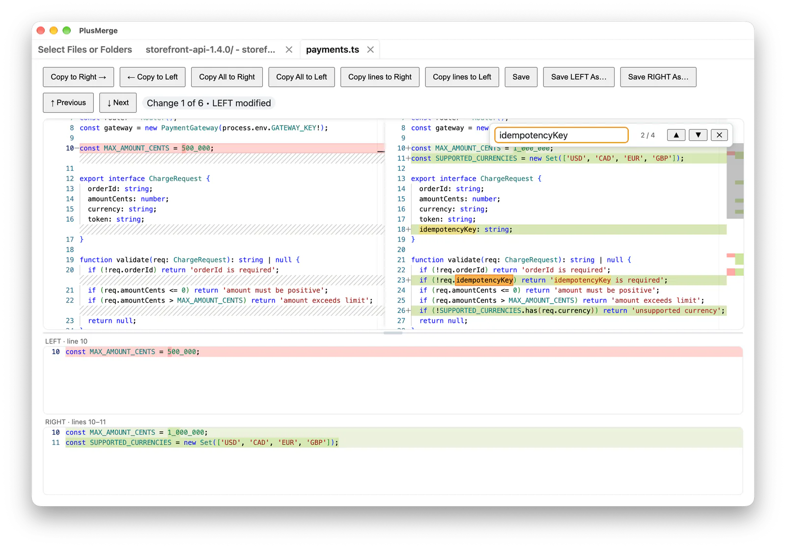Open the Select Files or Folders tab
The width and height of the screenshot is (786, 548).
(x=85, y=50)
